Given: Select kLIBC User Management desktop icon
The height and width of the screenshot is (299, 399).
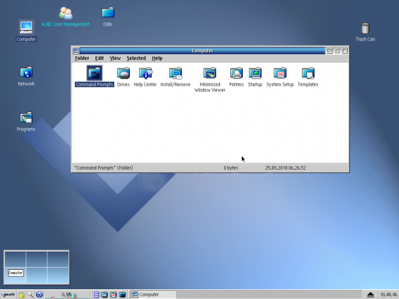Looking at the screenshot, I should point(66,13).
